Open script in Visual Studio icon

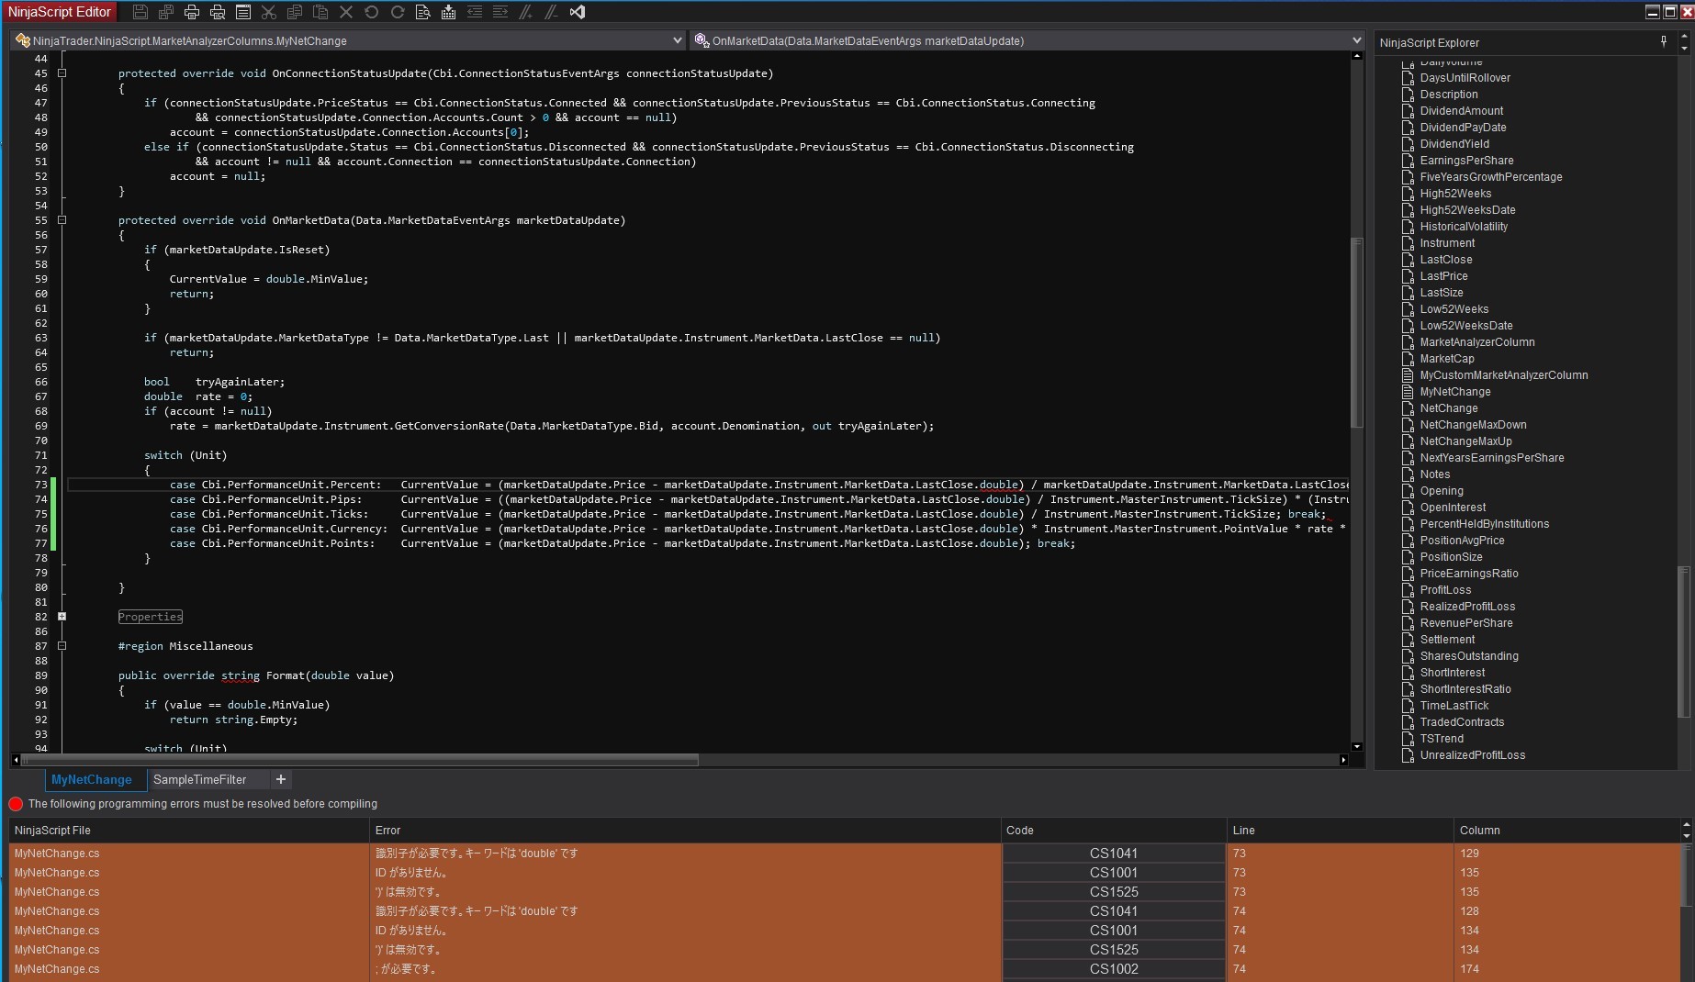(578, 12)
